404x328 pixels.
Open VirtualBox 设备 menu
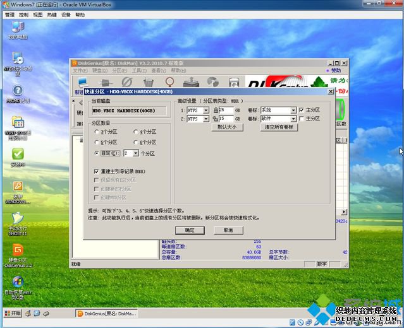66,15
